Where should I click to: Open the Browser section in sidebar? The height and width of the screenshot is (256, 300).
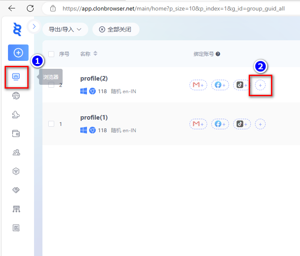pos(16,76)
